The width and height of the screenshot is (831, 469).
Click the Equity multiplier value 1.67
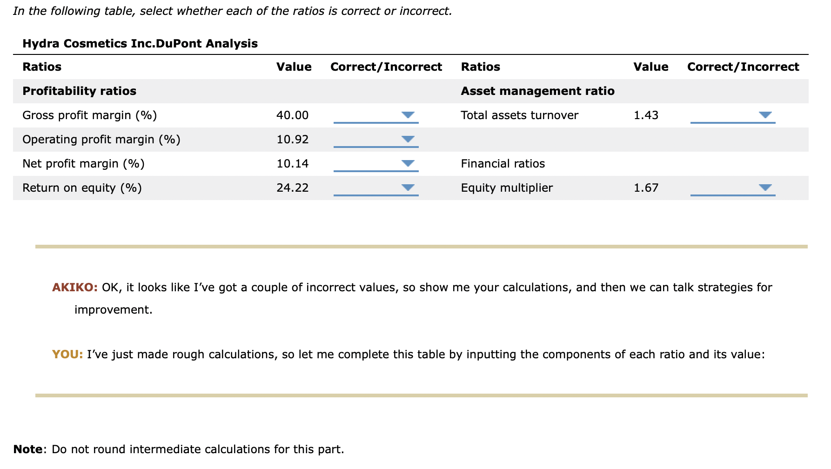point(646,188)
